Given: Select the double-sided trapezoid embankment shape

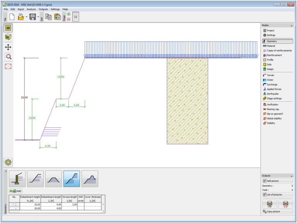Looking at the screenshot, I should (53, 179).
